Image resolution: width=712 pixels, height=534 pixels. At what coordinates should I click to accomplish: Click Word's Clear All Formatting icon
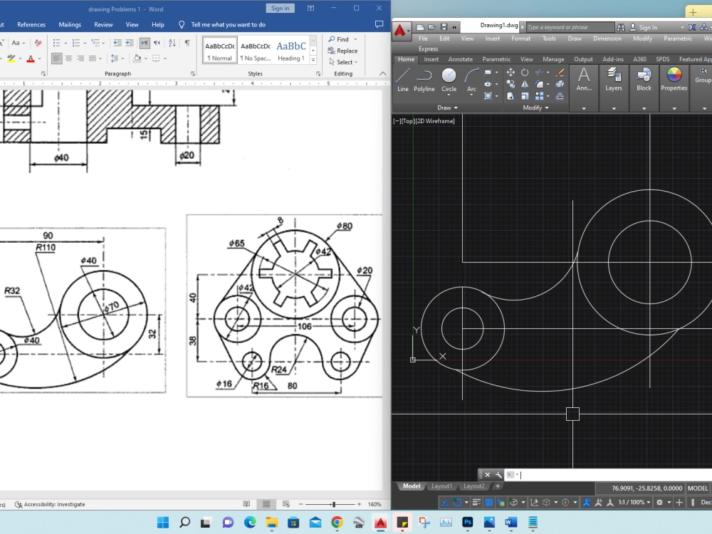coord(38,43)
